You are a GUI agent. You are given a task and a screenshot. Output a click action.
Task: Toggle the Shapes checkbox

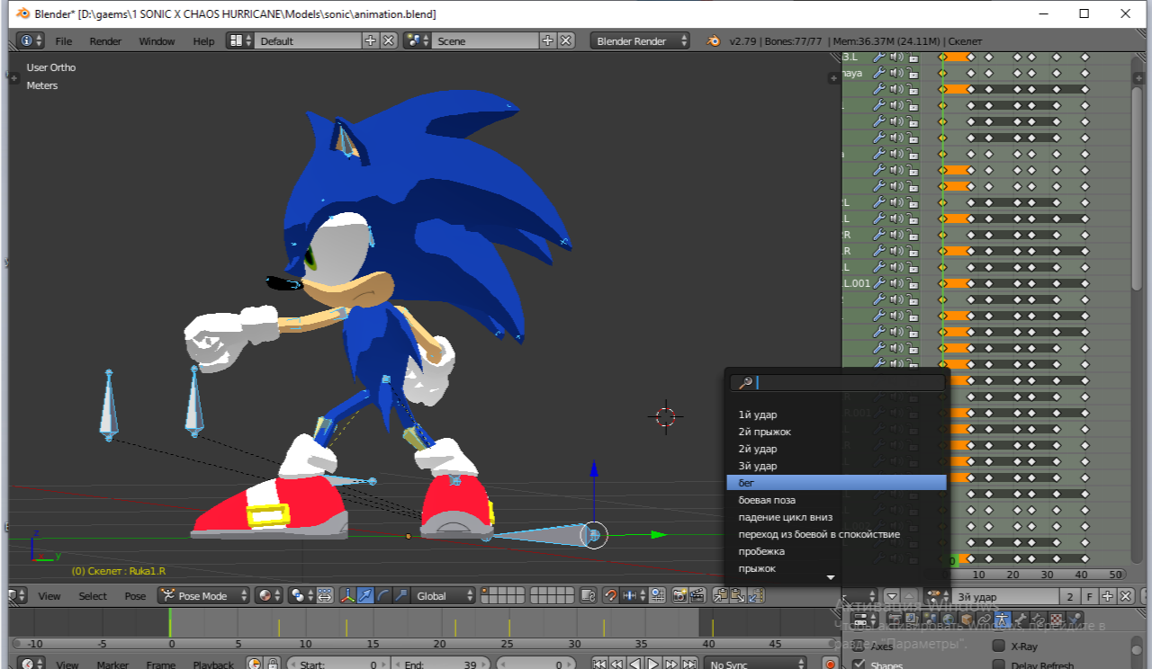[858, 665]
